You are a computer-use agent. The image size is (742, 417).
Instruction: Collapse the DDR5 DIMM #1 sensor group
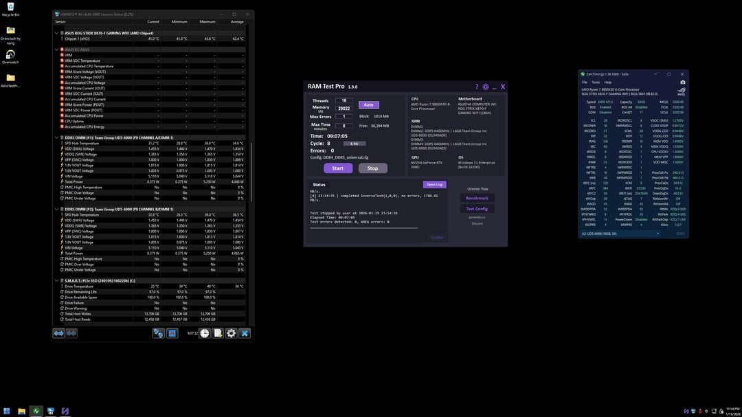56,137
